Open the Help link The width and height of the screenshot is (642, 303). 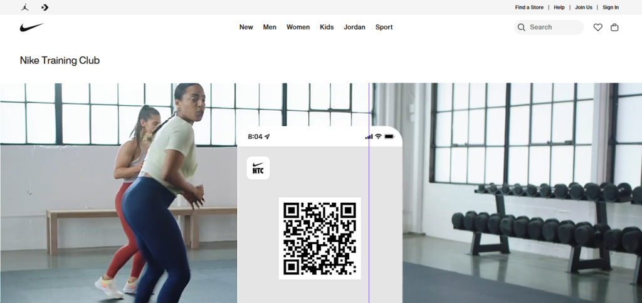click(559, 8)
